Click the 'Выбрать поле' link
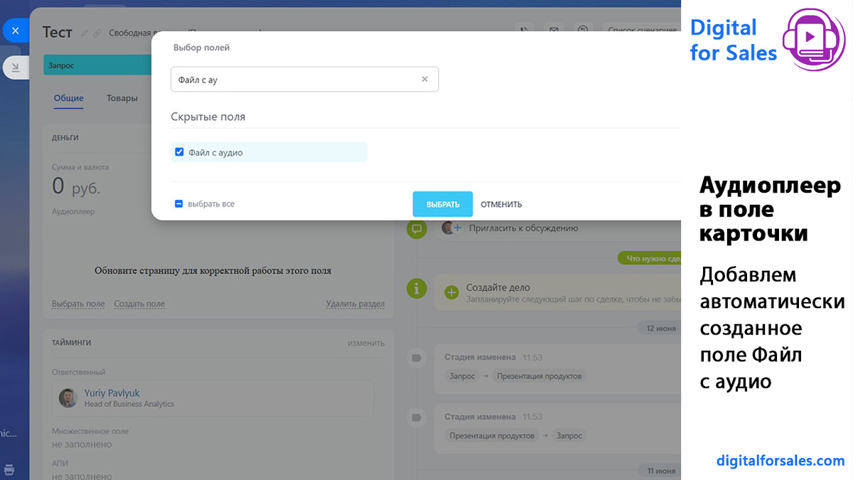This screenshot has width=853, height=480. pyautogui.click(x=78, y=304)
